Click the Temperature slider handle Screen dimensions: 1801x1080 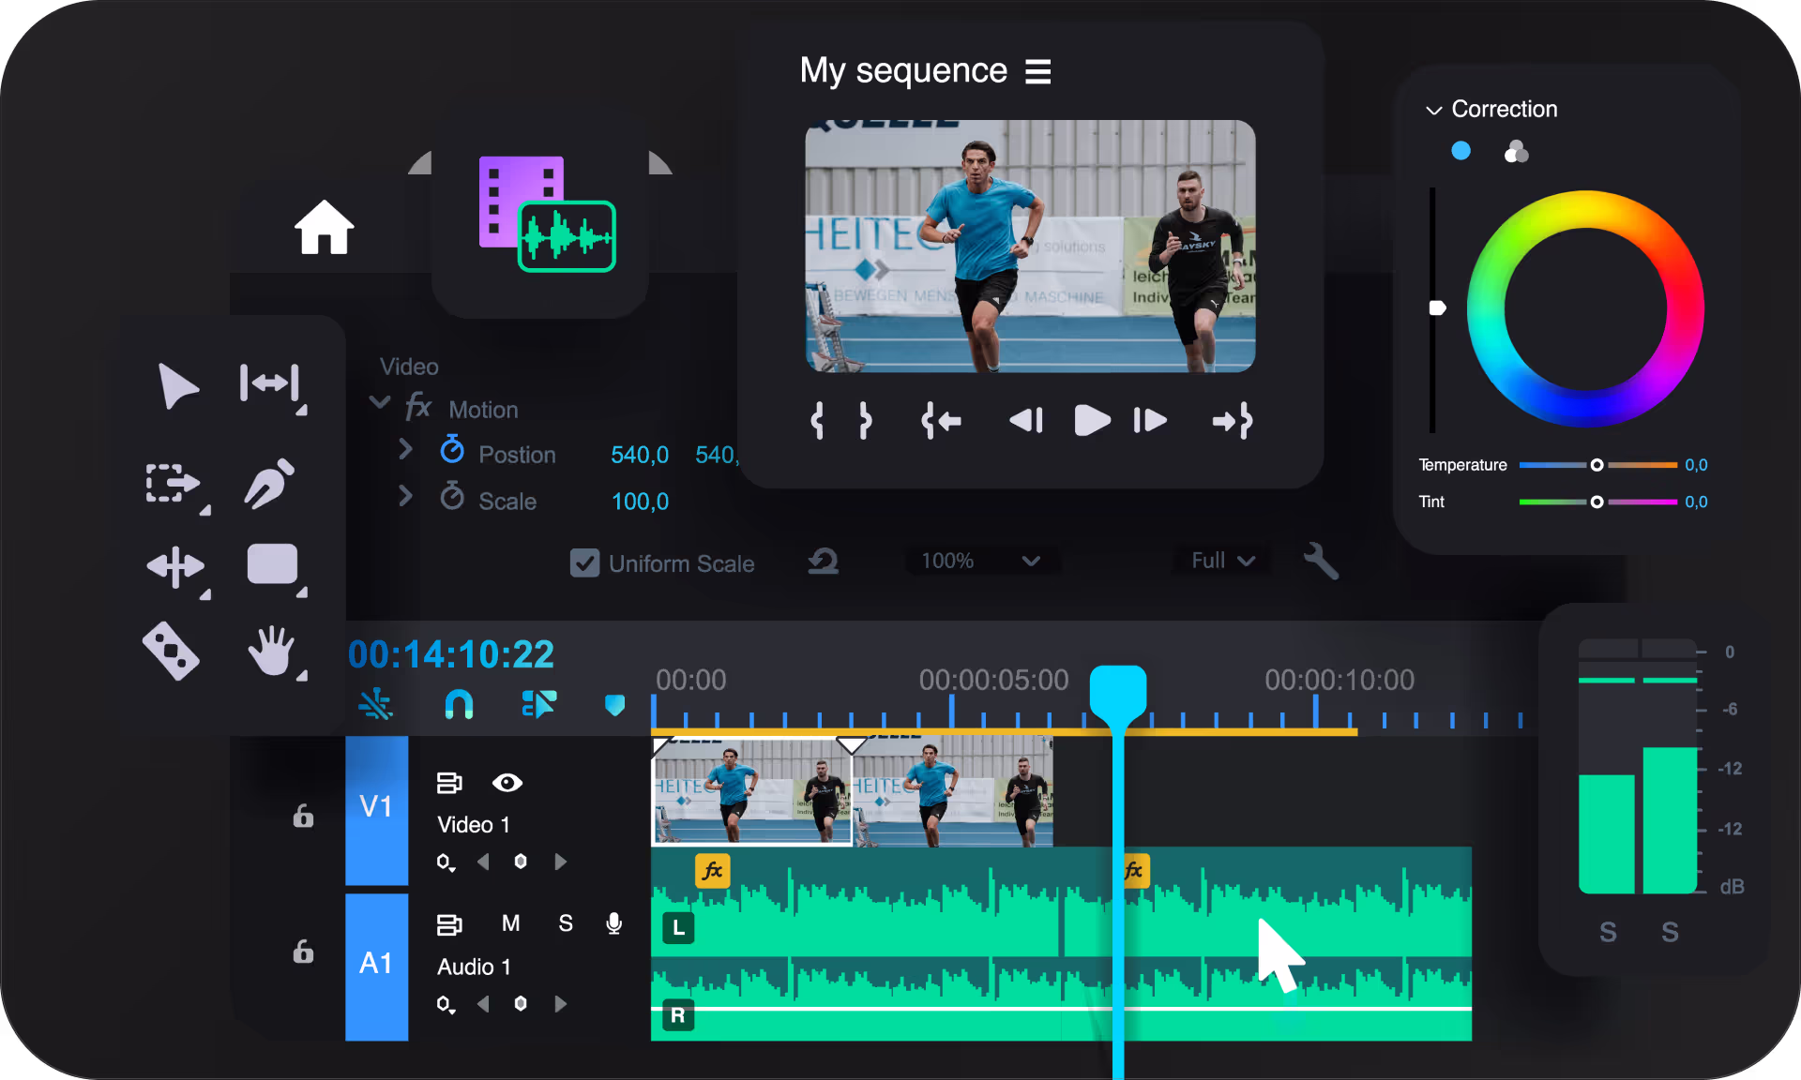click(x=1597, y=465)
